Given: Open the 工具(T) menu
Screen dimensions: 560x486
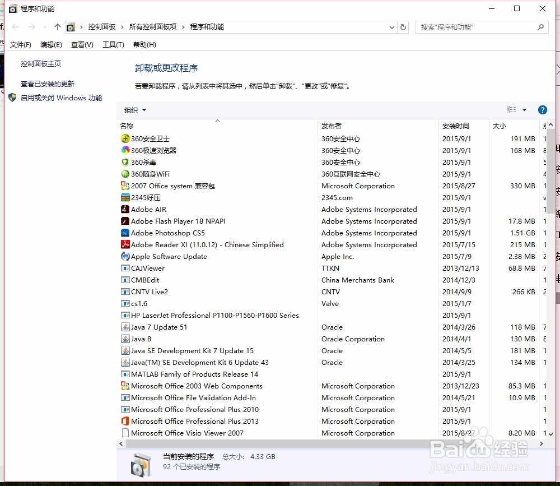Looking at the screenshot, I should pyautogui.click(x=113, y=45).
